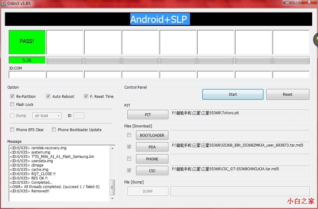Click the File Dump path field
Screen dimensions: 318x209
point(240,191)
